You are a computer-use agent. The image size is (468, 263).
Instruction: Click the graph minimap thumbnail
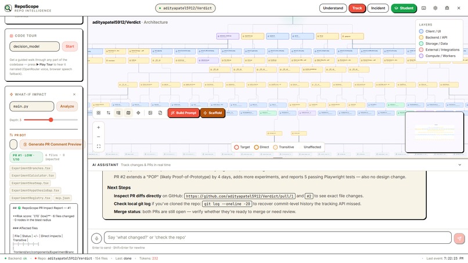pos(434,132)
